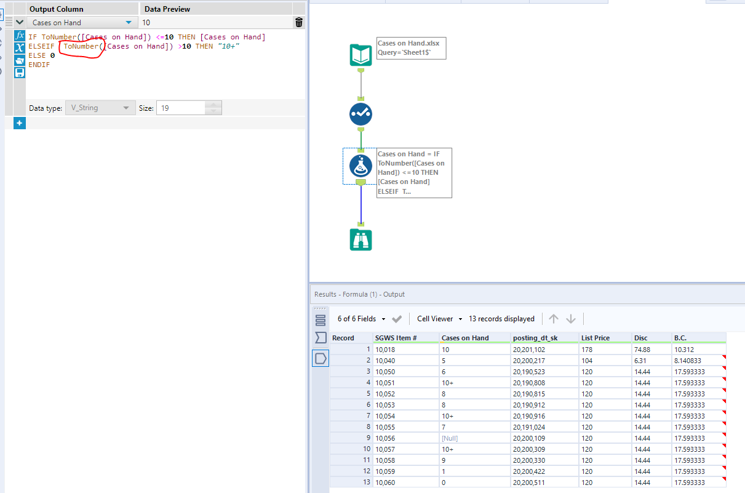Add a new expression with plus button
Screen dimensions: 745x493
tap(19, 123)
